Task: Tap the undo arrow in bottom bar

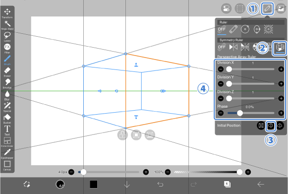Action: click(x=160, y=184)
